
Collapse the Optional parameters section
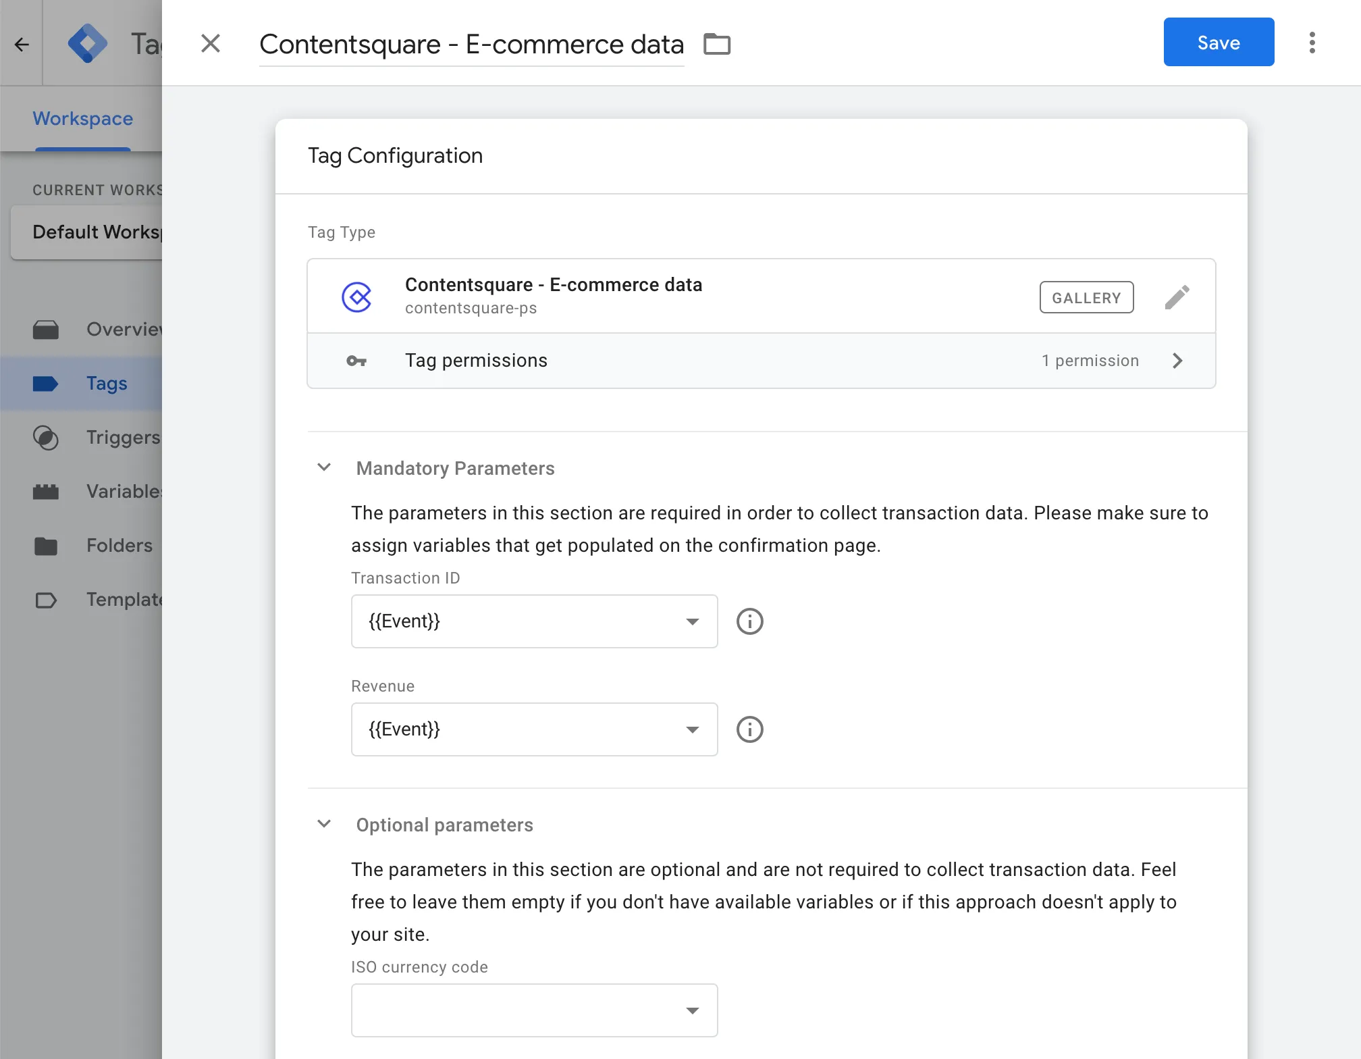[x=324, y=824]
